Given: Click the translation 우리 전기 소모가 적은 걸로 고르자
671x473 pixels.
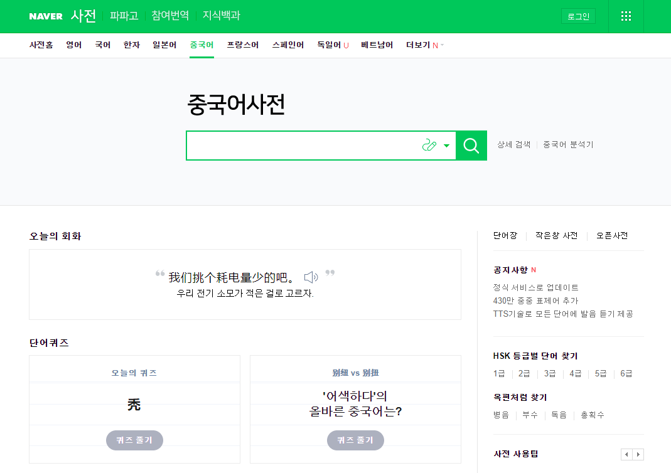Looking at the screenshot, I should click(x=245, y=294).
